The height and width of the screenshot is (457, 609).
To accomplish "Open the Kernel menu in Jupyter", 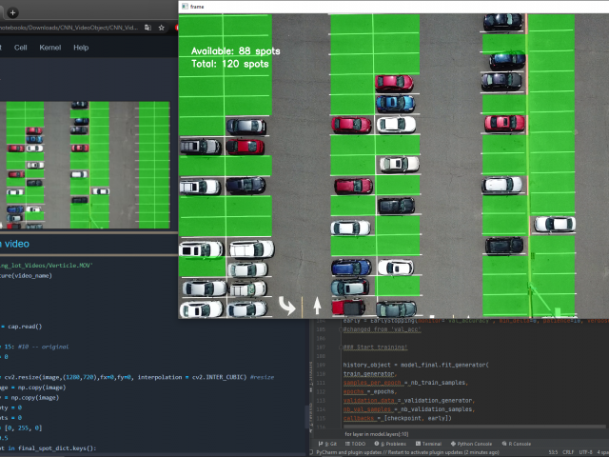I will tap(50, 48).
